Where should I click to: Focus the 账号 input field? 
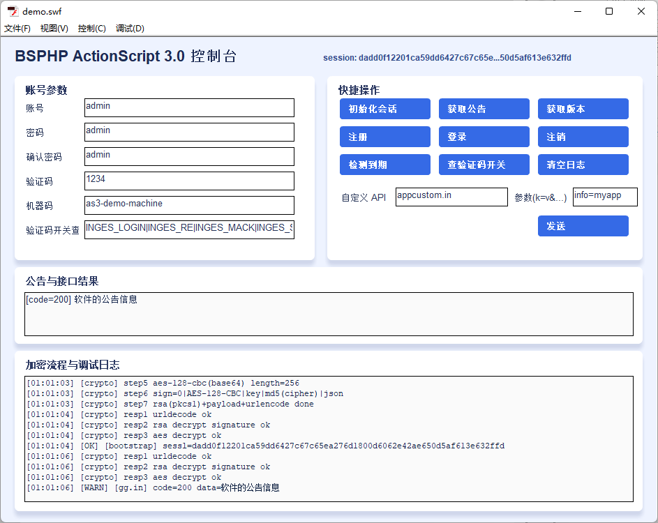(189, 108)
